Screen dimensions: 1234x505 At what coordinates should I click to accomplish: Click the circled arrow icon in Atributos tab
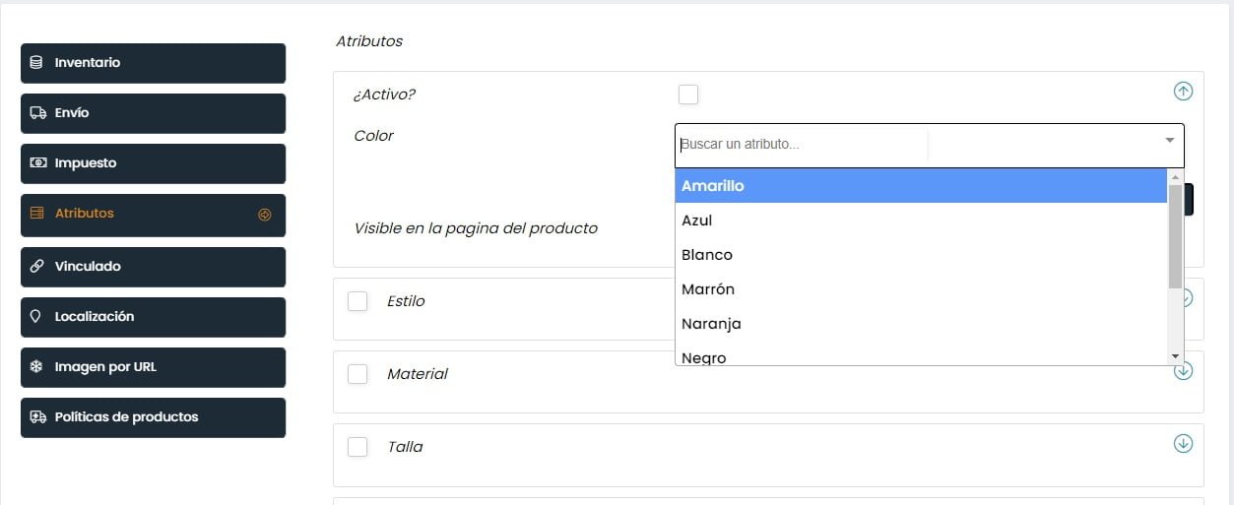tap(264, 215)
